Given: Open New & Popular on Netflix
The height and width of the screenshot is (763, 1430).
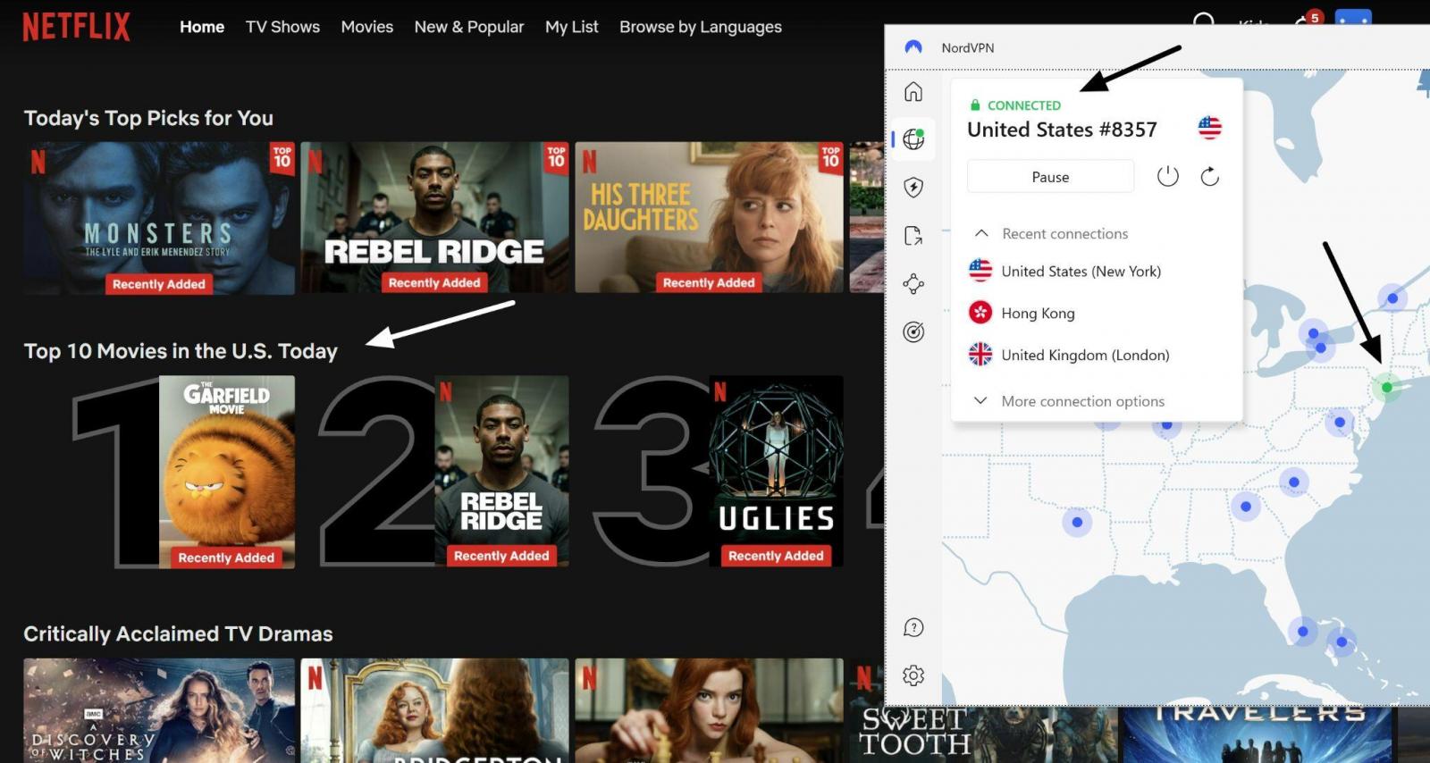Looking at the screenshot, I should pos(469,27).
